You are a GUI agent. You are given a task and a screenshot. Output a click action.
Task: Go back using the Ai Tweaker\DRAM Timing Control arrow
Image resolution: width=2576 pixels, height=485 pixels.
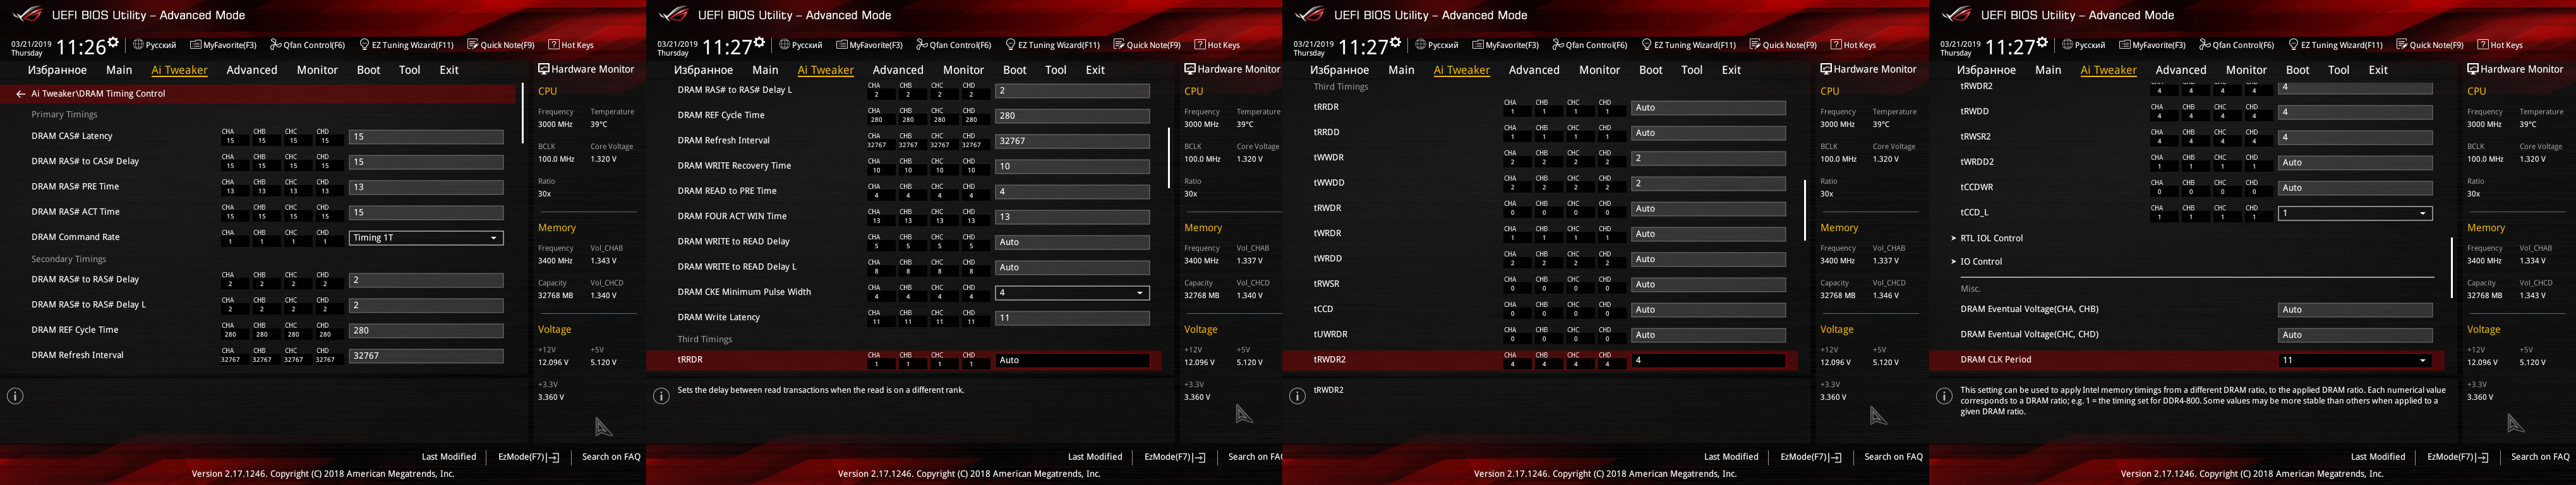click(x=20, y=94)
